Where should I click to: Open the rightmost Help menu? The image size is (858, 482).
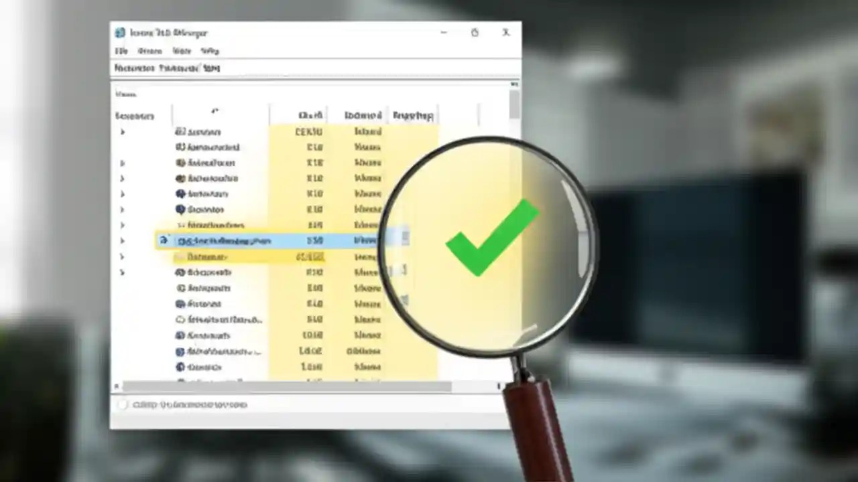pyautogui.click(x=210, y=51)
